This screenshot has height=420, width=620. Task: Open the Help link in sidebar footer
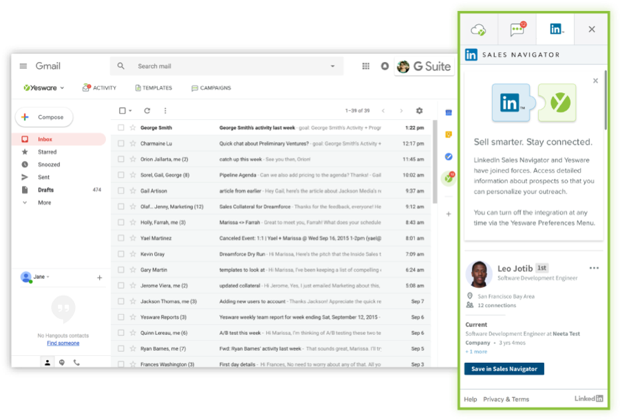tap(471, 399)
